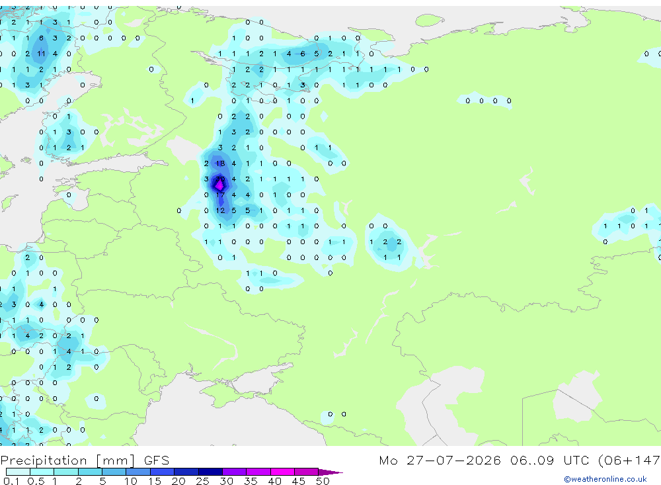Click the 25–30 mm legend color swatch

pyautogui.click(x=210, y=472)
